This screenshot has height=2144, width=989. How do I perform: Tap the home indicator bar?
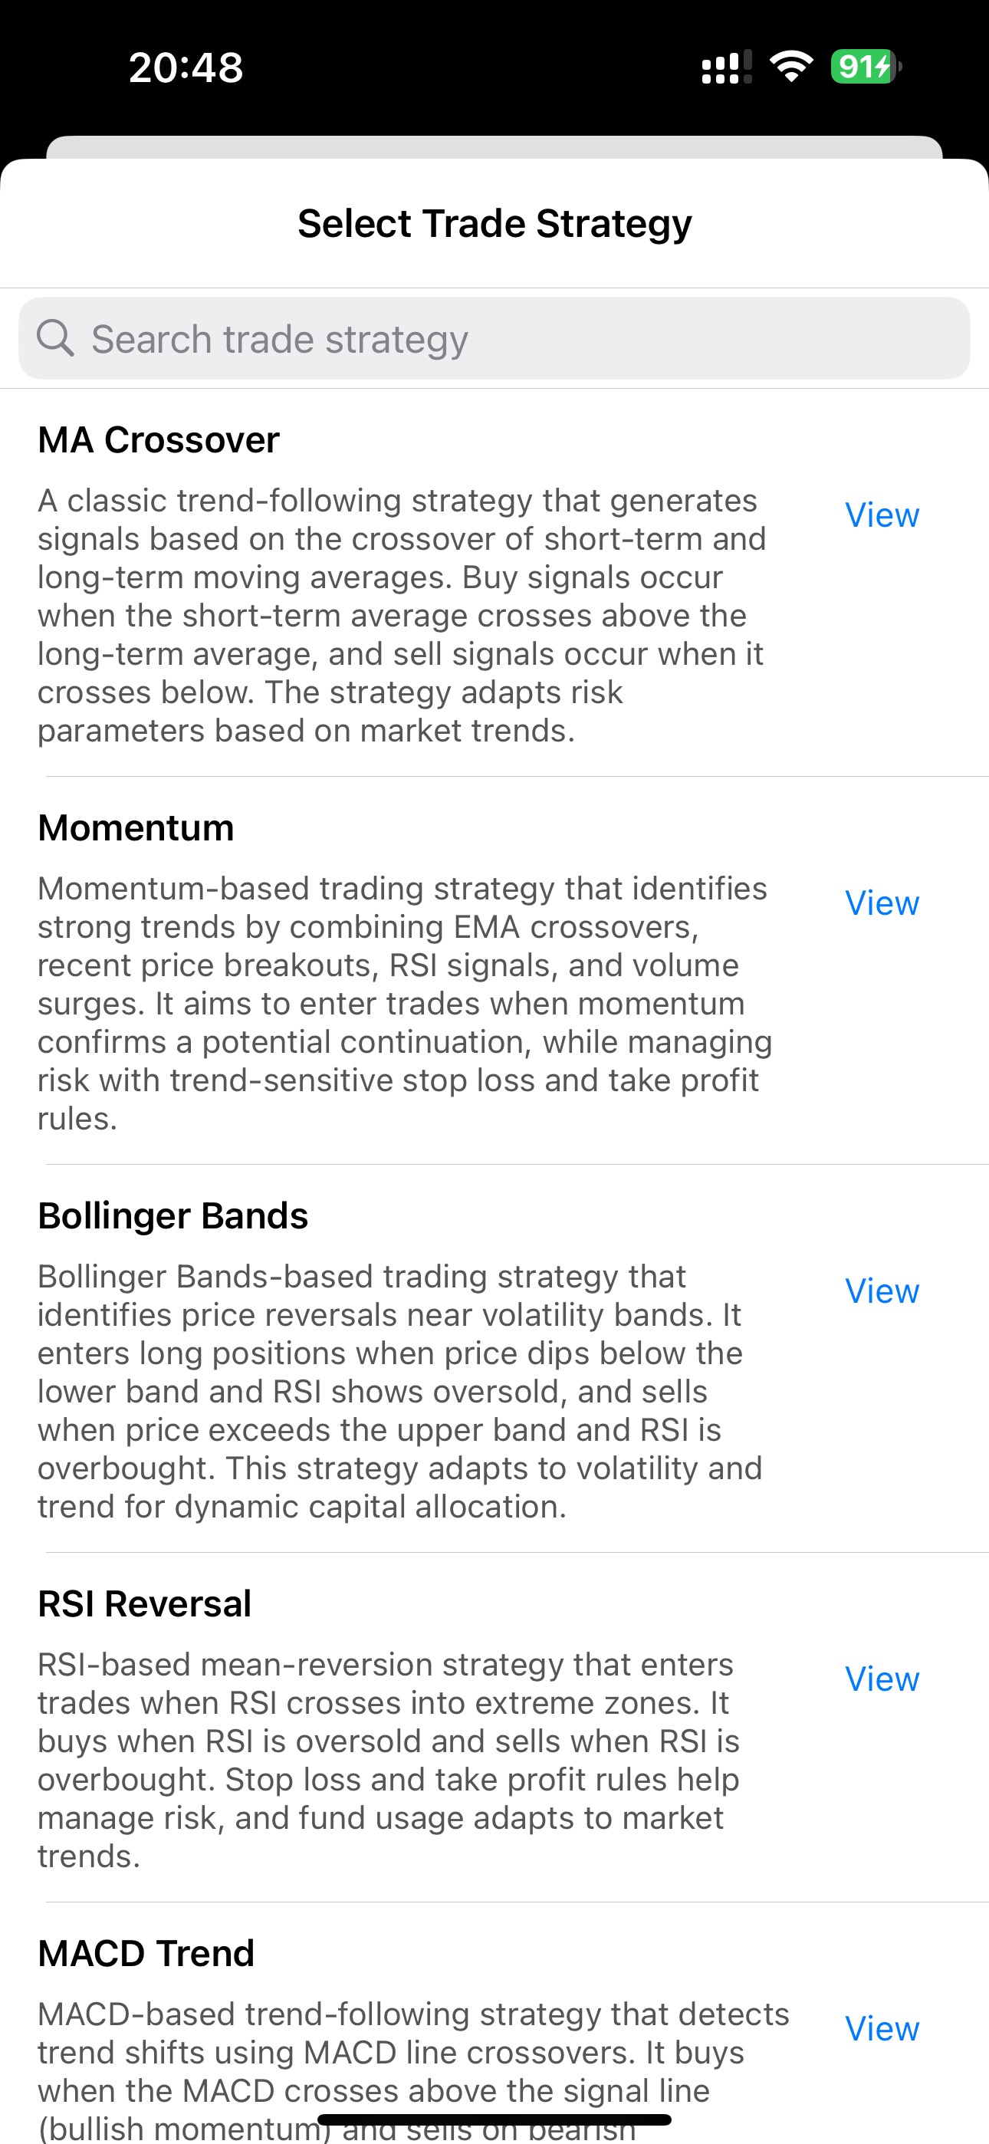tap(495, 2119)
